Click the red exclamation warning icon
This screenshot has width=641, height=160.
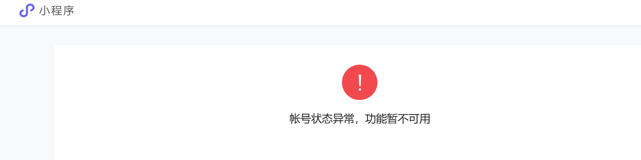coord(360,82)
